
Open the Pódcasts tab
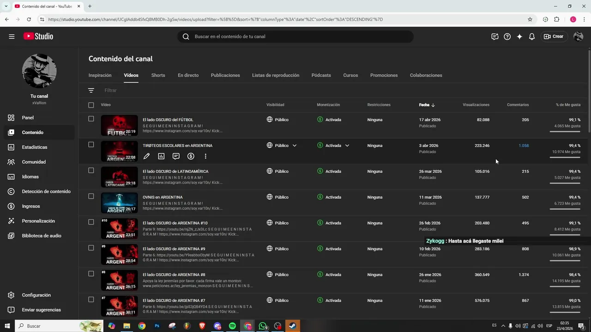point(321,75)
